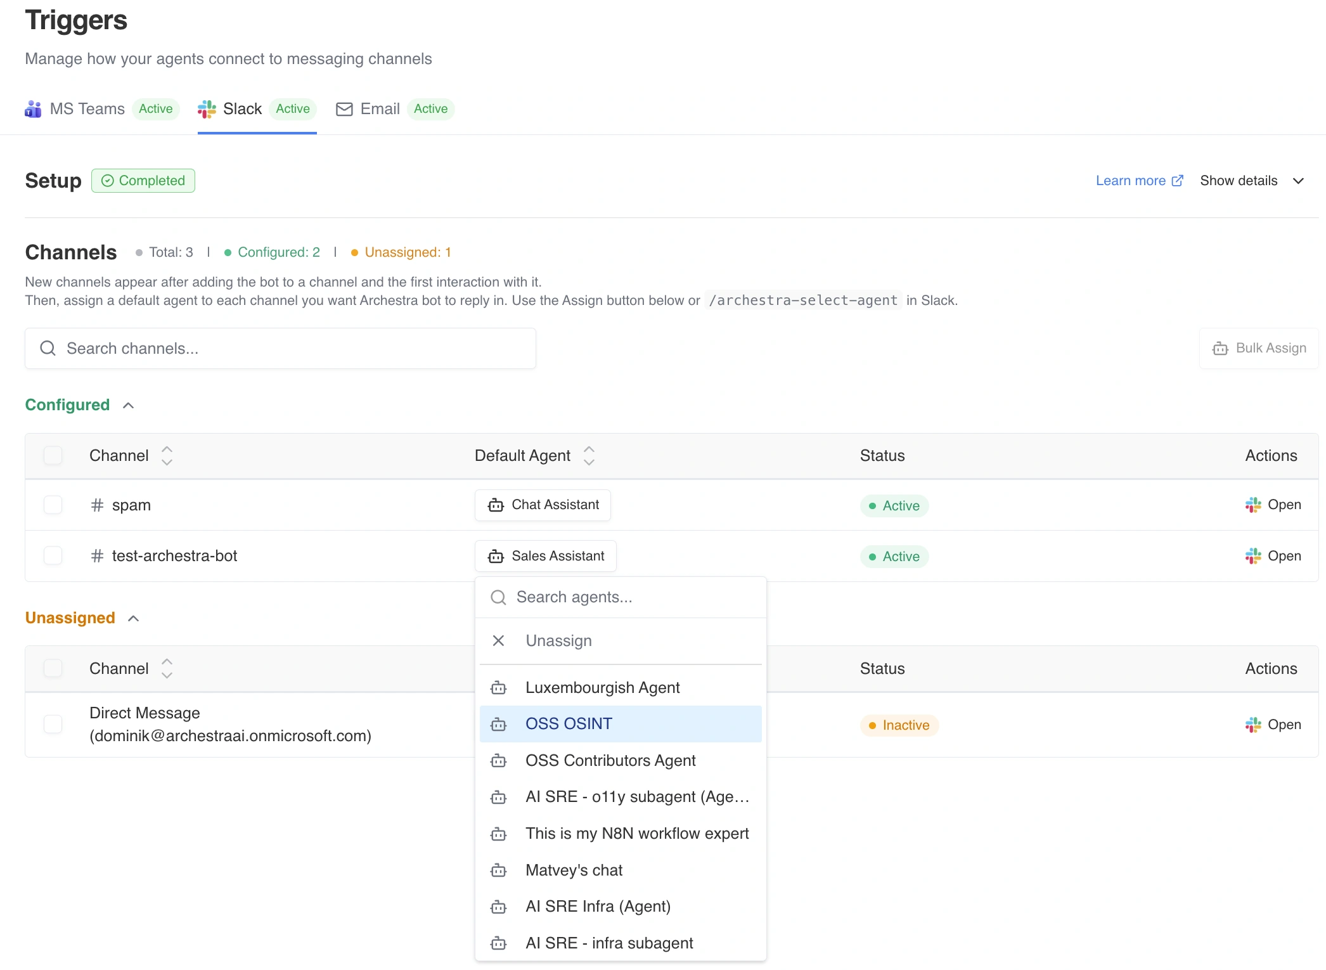This screenshot has width=1326, height=970.
Task: Tick the select-all checkbox in Unassigned table header
Action: [53, 668]
